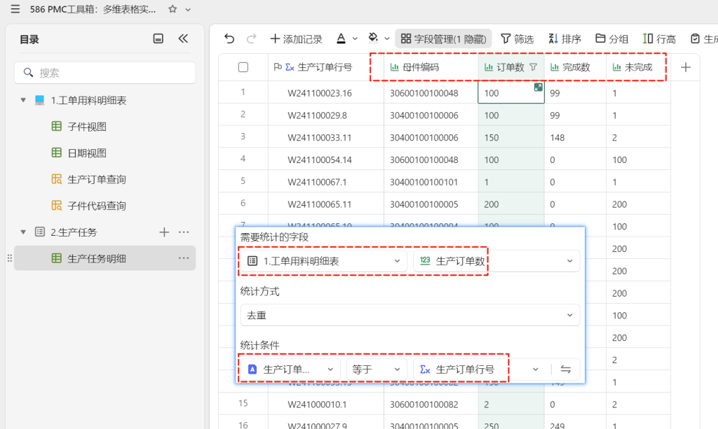The width and height of the screenshot is (718, 429).
Task: Collapse the 2.生产任务 tree node
Action: coord(23,232)
